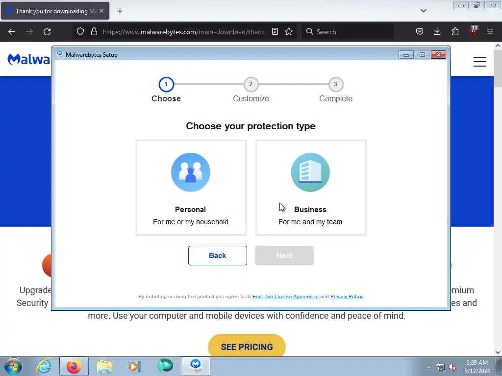Open the Windows Start menu

(13, 366)
